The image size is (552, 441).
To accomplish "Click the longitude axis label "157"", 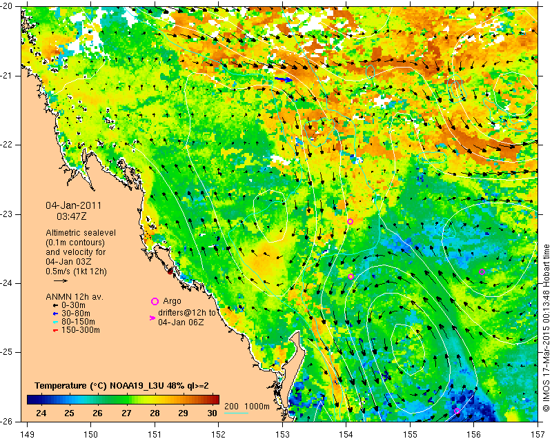I will tap(538, 435).
